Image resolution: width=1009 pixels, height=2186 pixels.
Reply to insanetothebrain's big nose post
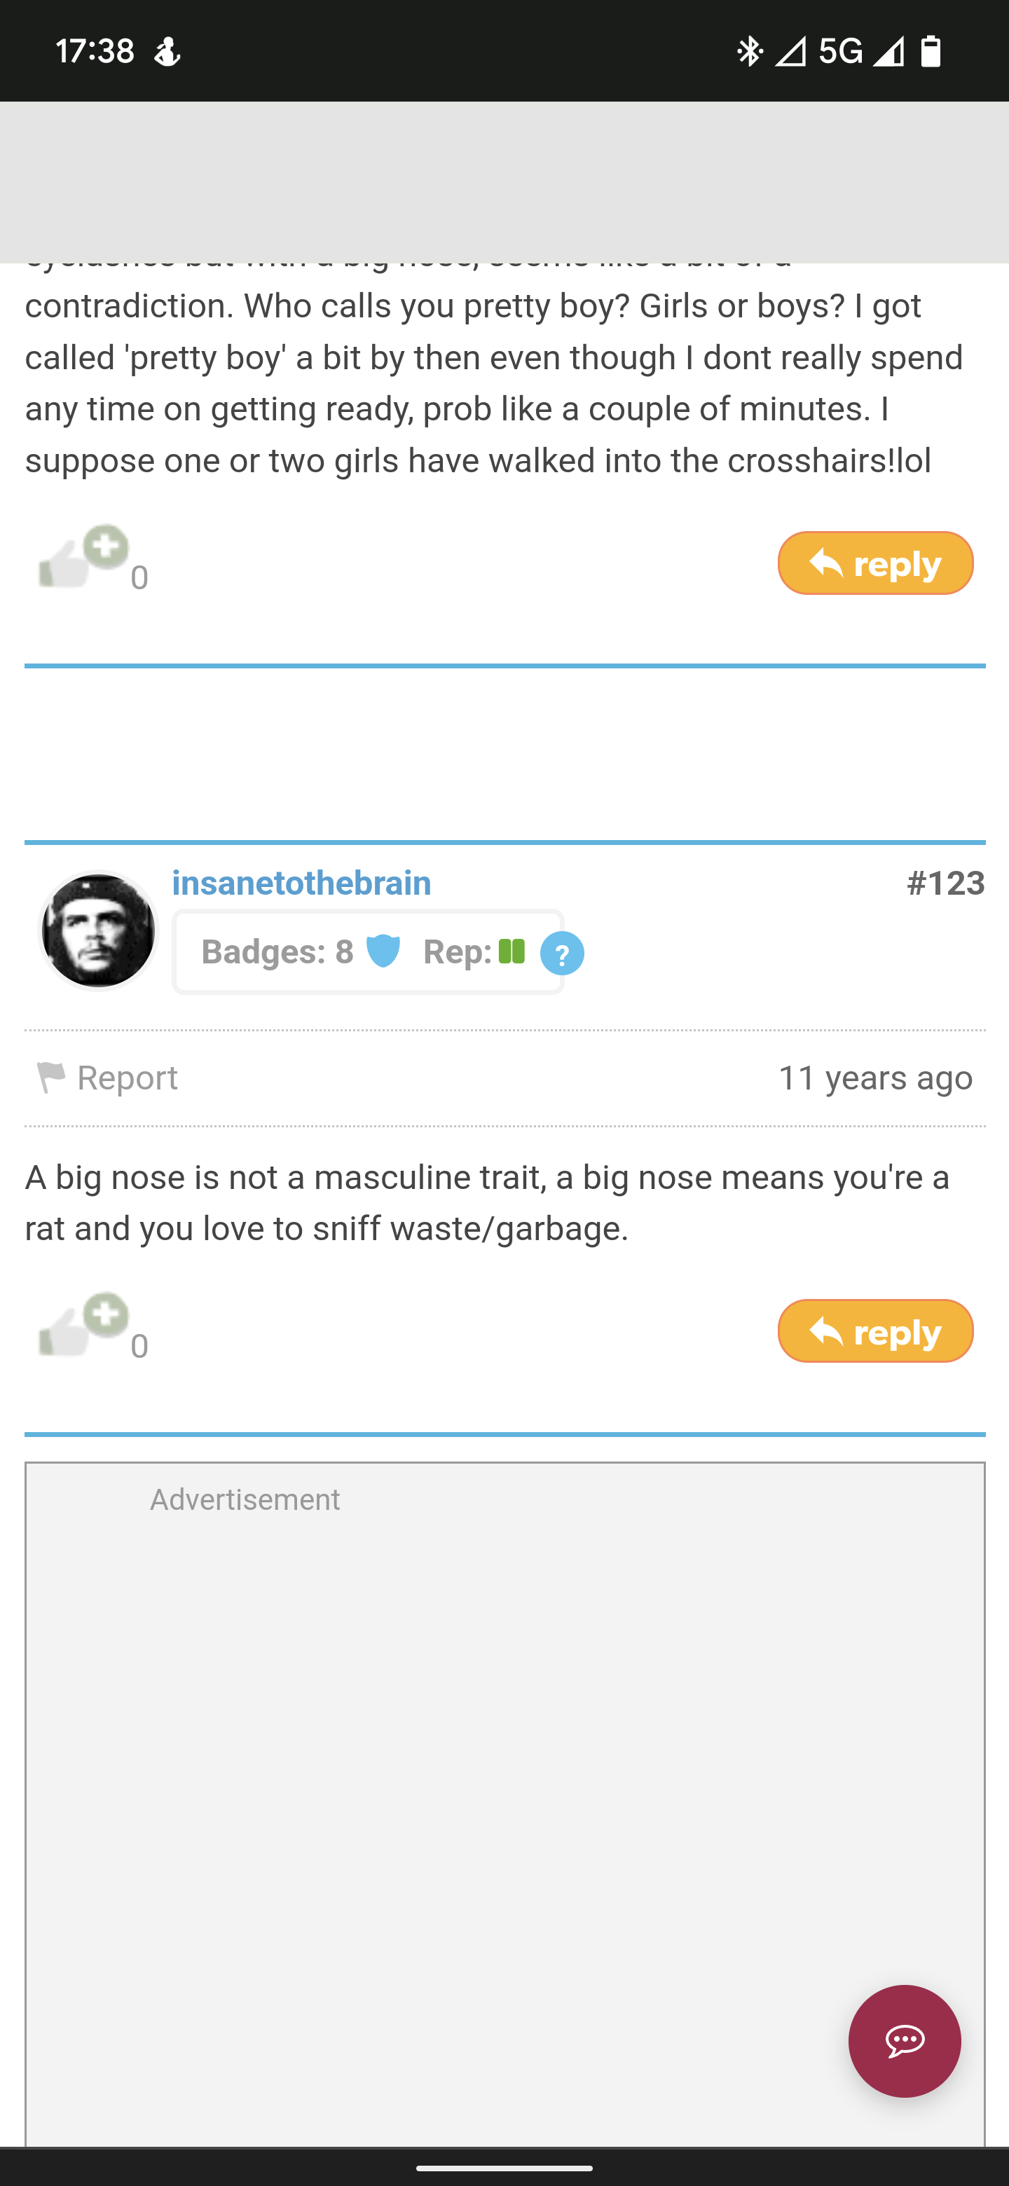[875, 1331]
